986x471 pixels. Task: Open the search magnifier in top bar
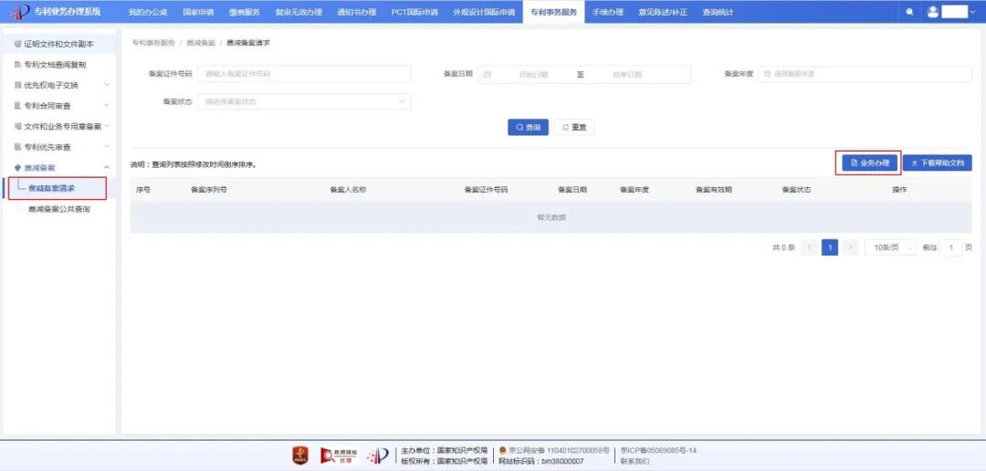(x=909, y=12)
